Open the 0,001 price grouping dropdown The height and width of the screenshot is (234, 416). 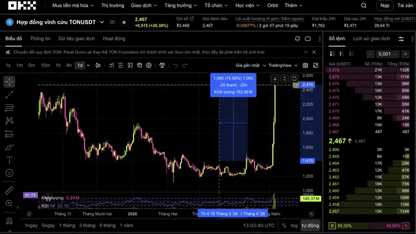(387, 54)
